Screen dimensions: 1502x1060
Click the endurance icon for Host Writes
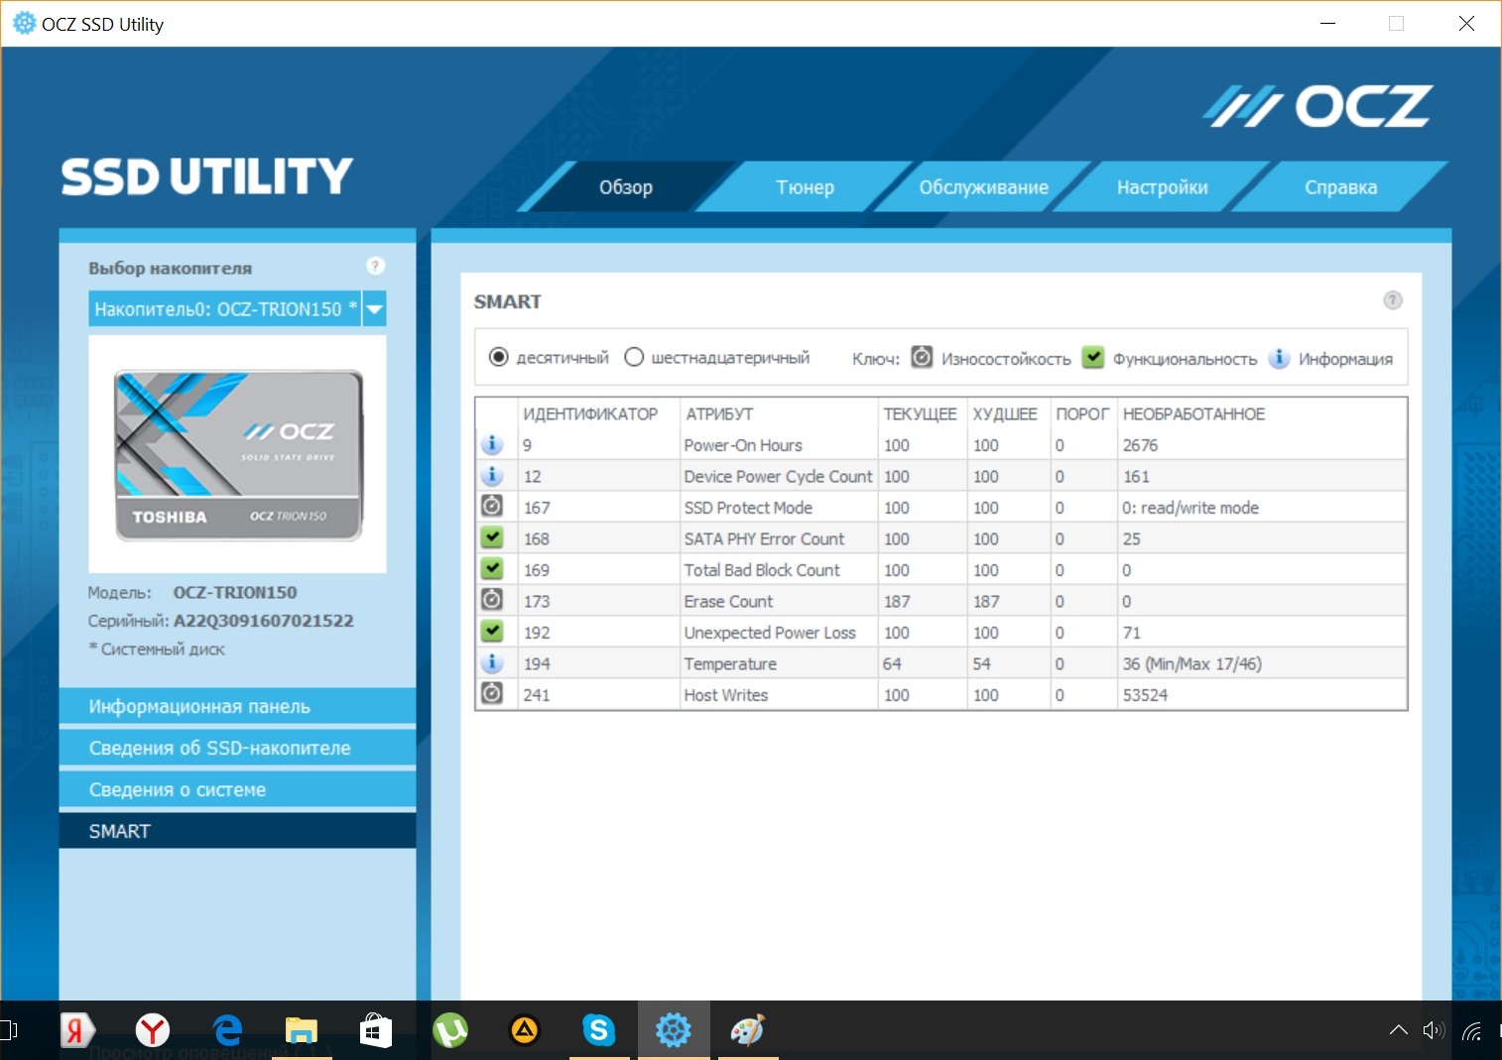point(492,694)
